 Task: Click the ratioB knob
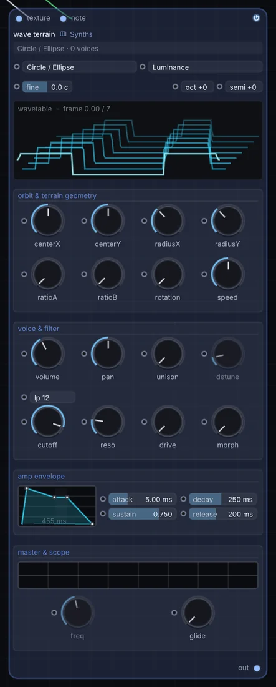tap(108, 274)
